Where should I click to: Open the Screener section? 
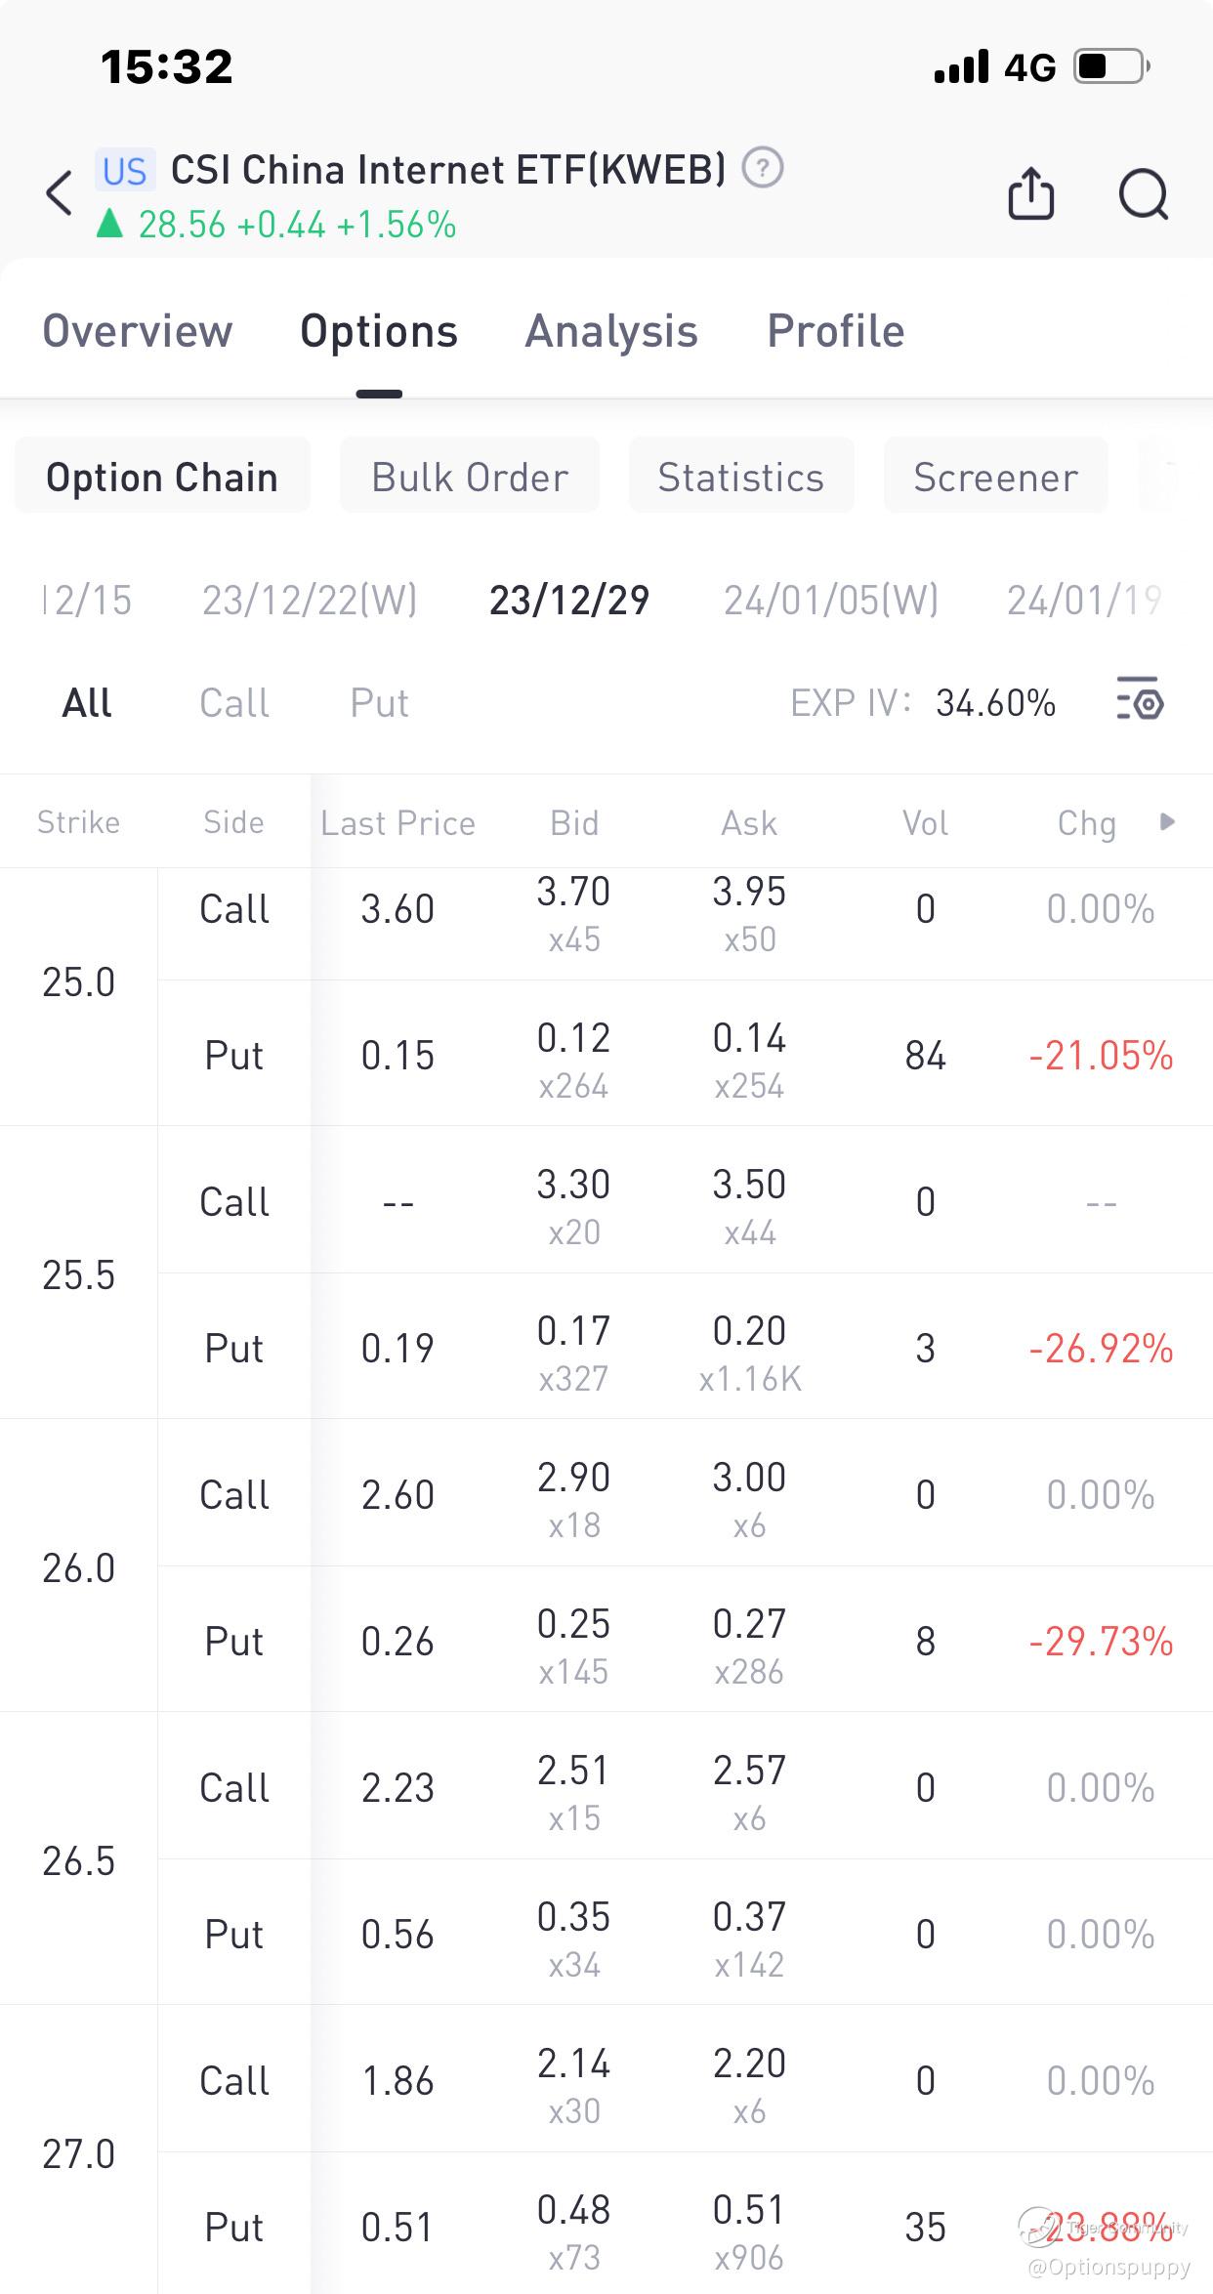click(x=995, y=478)
